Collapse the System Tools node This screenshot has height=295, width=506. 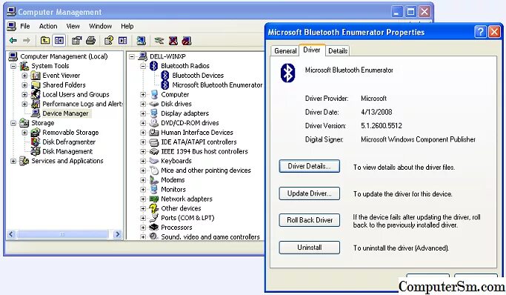(13, 66)
